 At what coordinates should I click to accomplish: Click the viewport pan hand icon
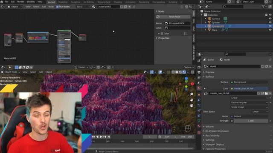pos(192,100)
